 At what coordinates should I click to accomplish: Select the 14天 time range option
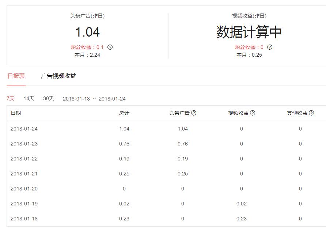(x=28, y=98)
